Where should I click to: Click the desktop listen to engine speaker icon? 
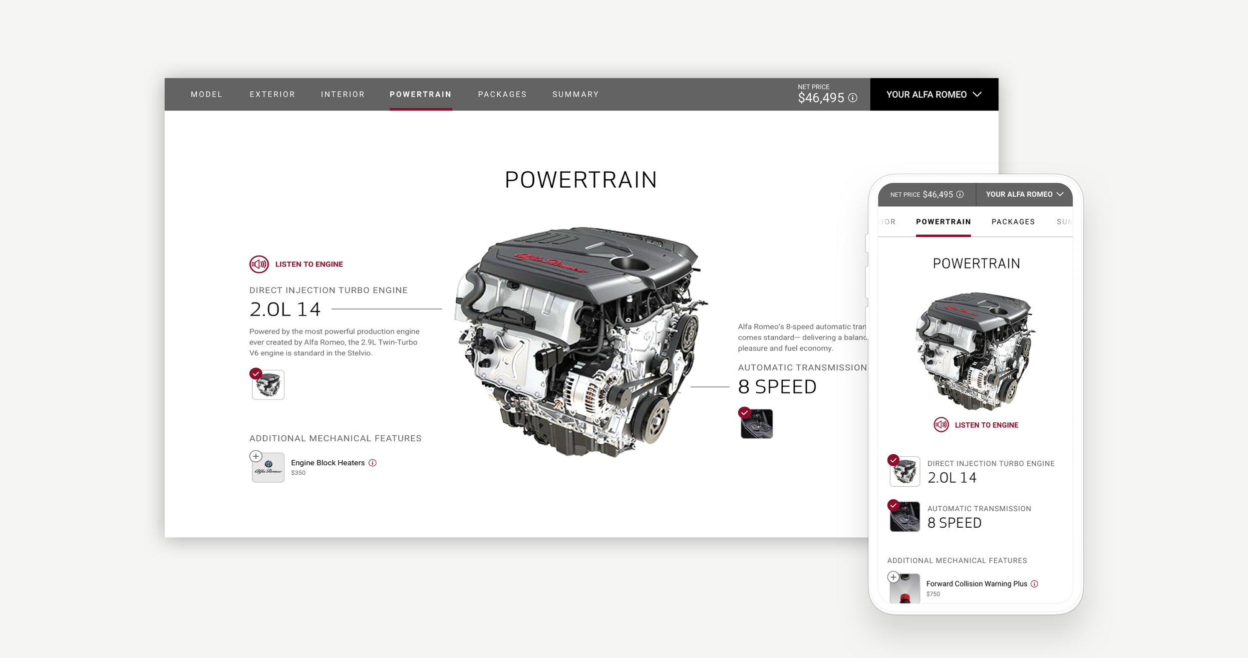click(259, 264)
